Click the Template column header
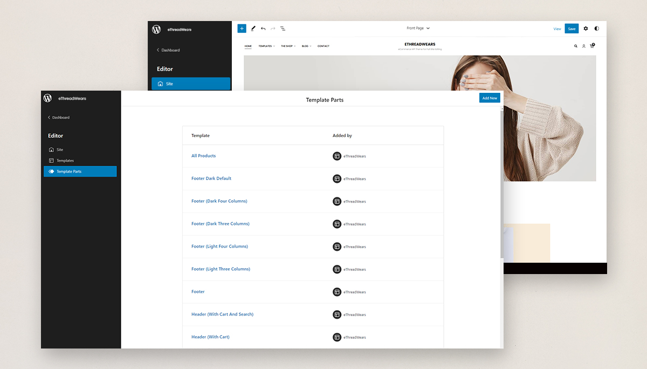 pos(201,136)
